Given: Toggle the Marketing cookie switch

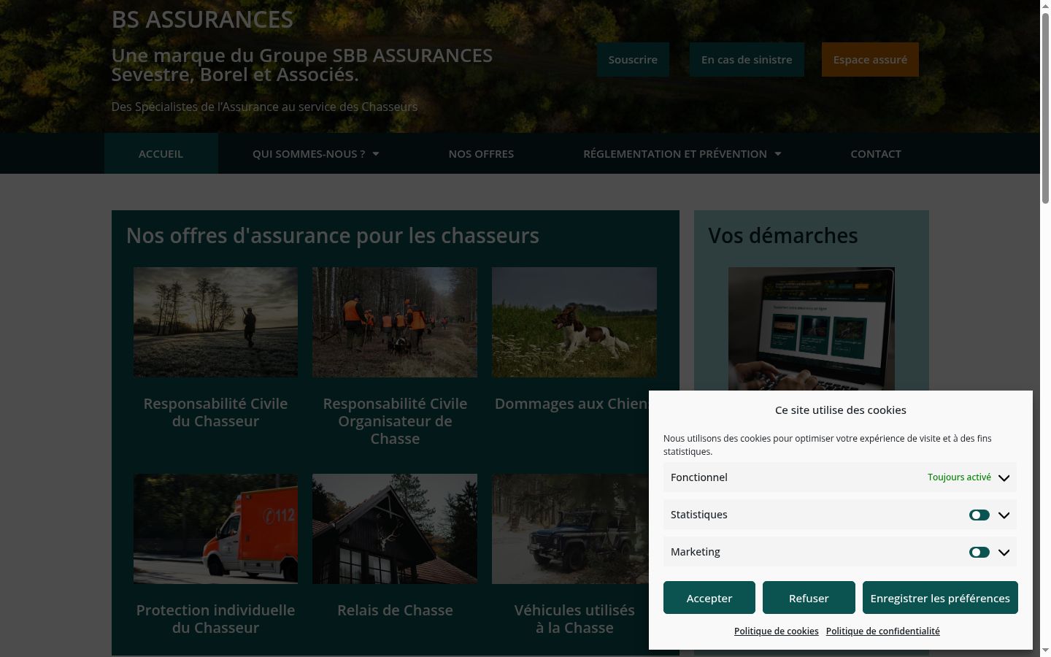Looking at the screenshot, I should [979, 552].
